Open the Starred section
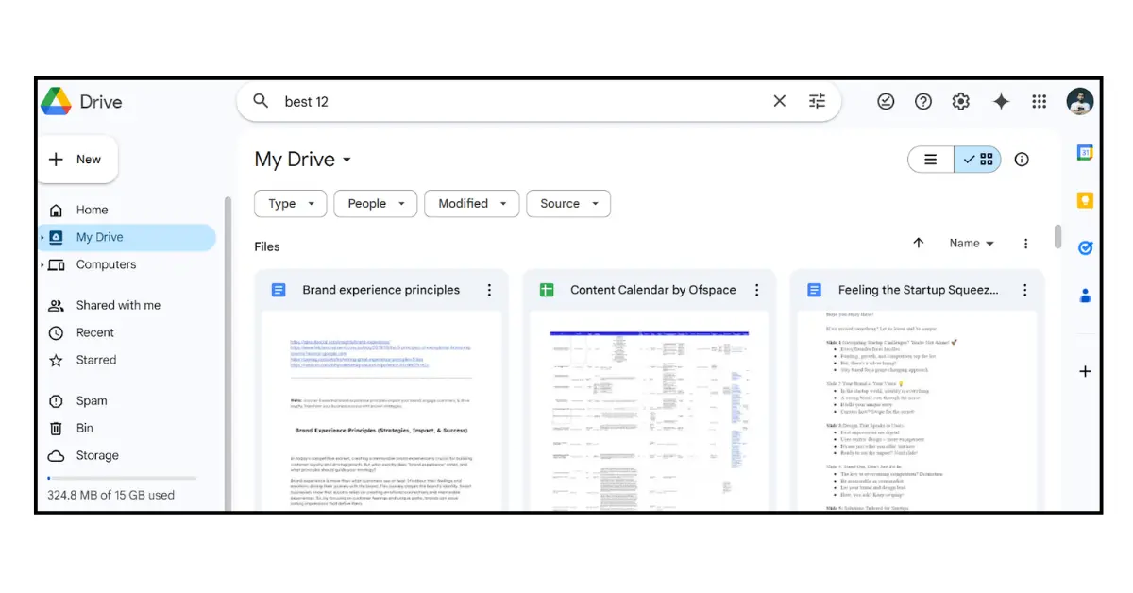1133x593 pixels. (97, 360)
